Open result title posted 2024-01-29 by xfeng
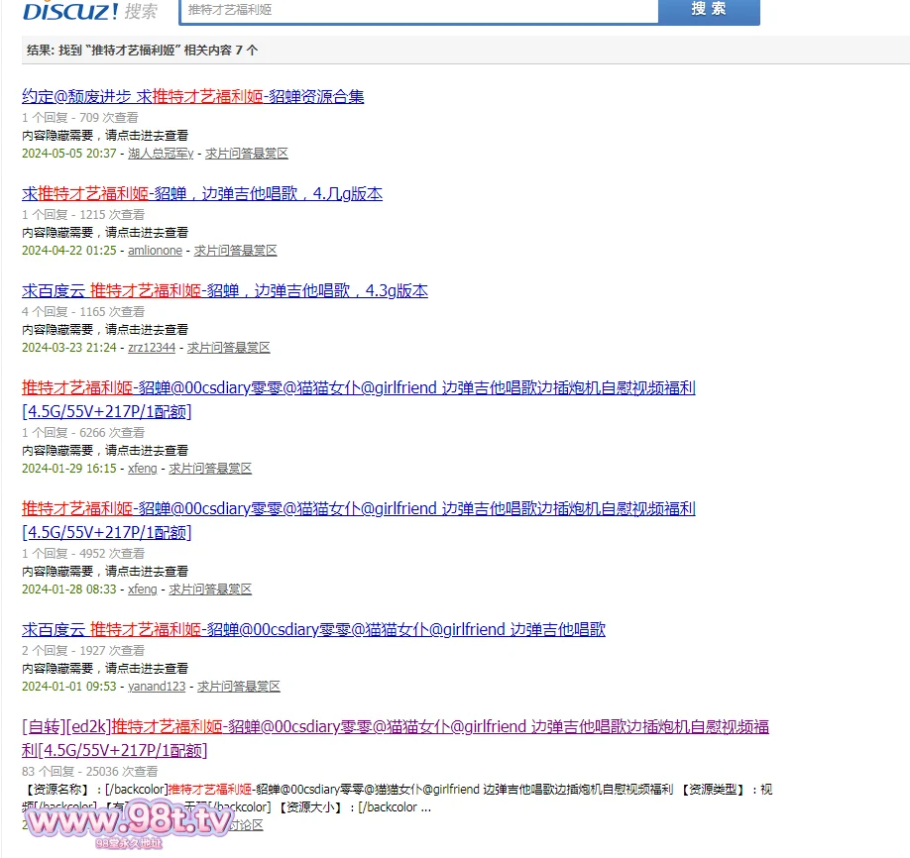The width and height of the screenshot is (910, 858). [359, 388]
